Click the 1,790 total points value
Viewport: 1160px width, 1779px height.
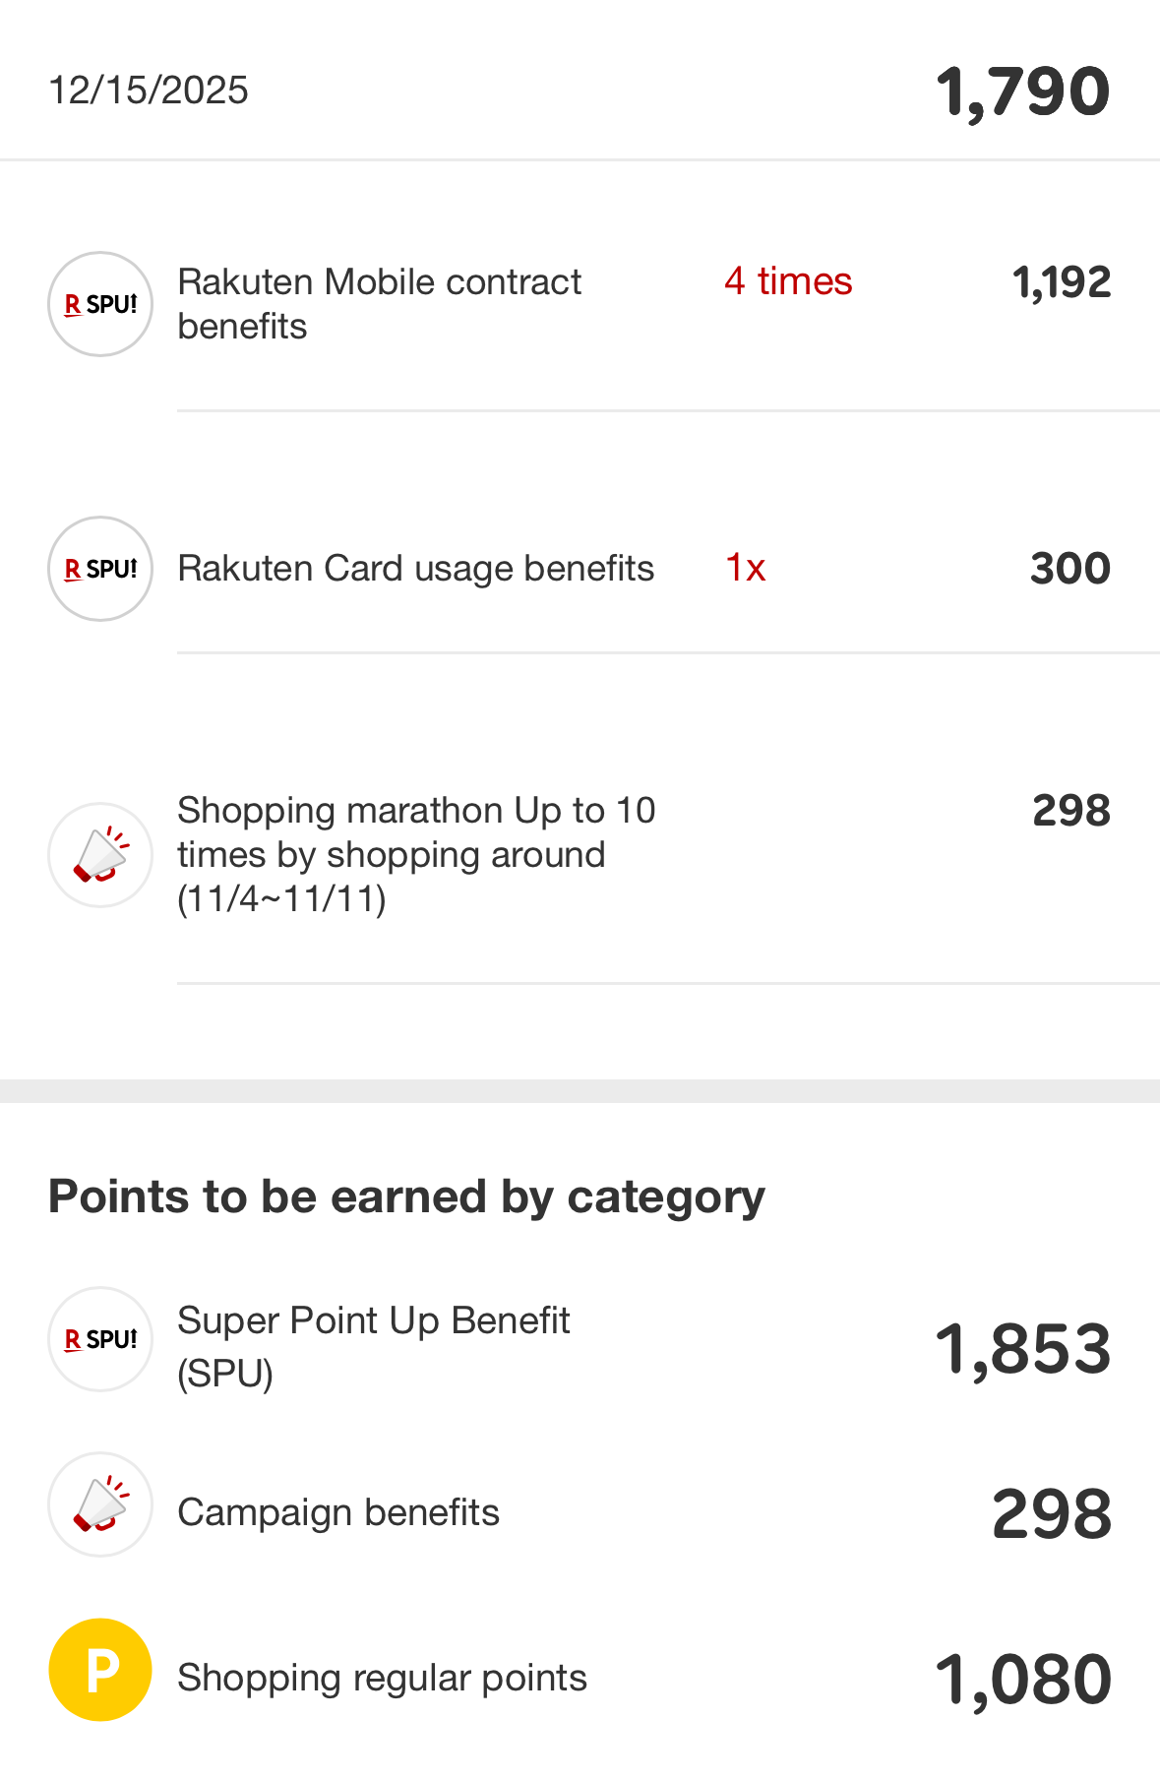click(x=1022, y=92)
